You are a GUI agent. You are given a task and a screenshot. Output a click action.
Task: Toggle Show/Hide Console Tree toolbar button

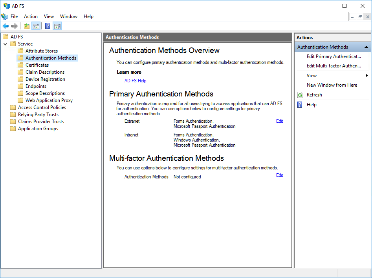[36, 26]
